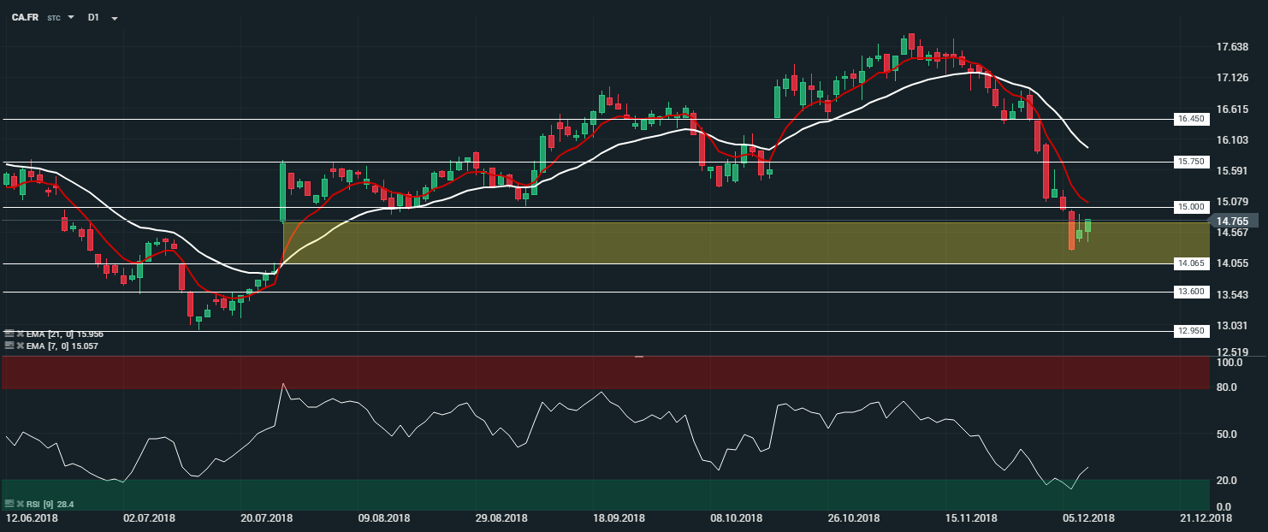Open settings icon for RSI [9] indicator
Viewport: 1268px width, 532px height.
pos(8,505)
